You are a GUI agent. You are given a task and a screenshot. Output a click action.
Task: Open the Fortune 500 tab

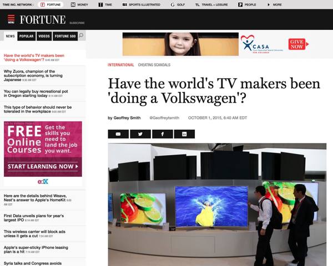(65, 36)
